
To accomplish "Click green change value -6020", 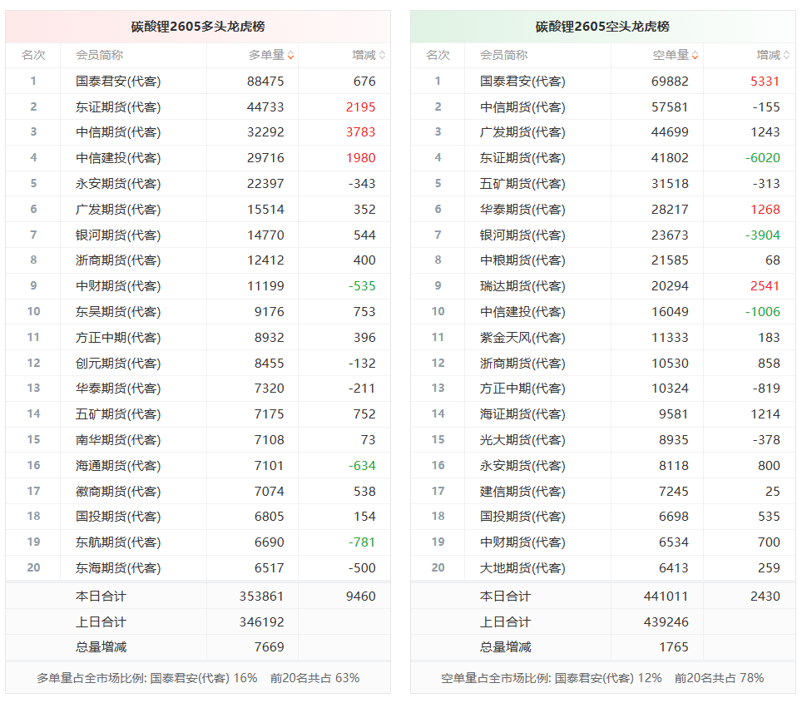I will click(x=763, y=158).
